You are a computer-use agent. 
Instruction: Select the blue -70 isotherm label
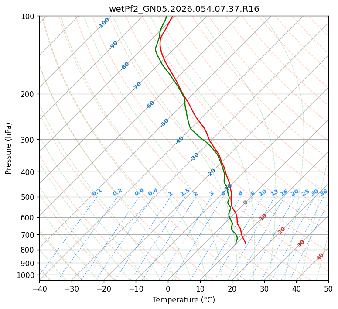coord(137,86)
